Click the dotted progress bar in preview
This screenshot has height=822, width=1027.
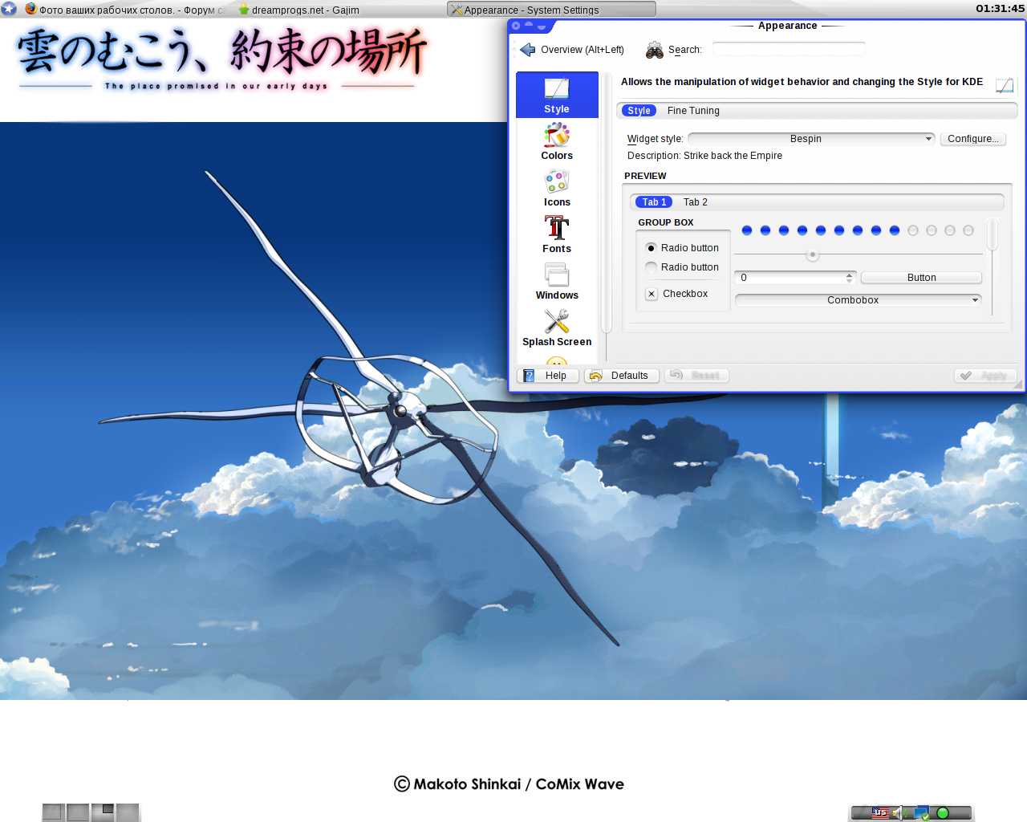click(x=857, y=230)
